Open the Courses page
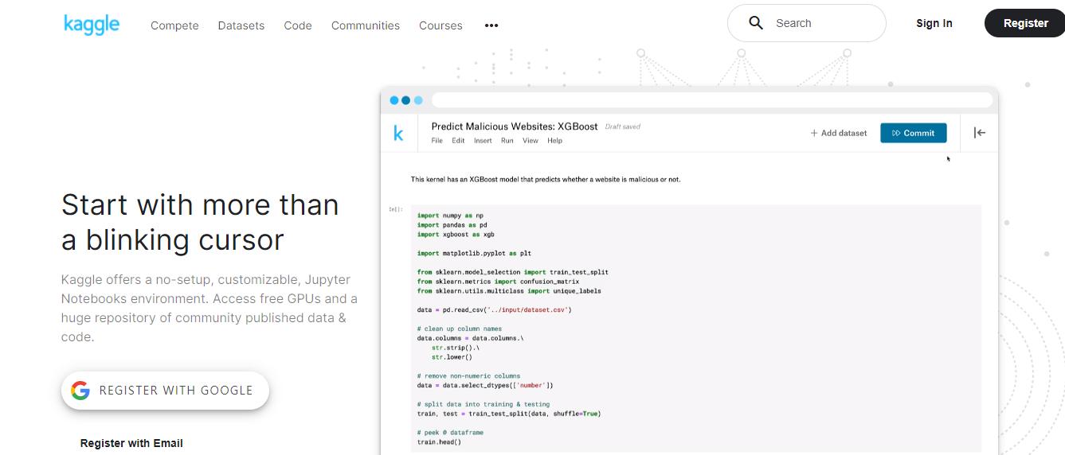The image size is (1065, 455). pos(440,25)
